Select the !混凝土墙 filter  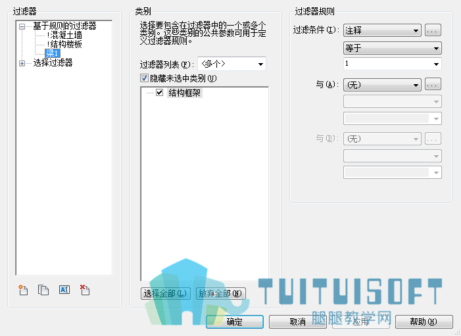click(64, 36)
